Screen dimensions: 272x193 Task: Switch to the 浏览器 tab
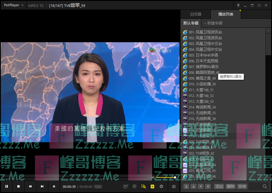196,14
